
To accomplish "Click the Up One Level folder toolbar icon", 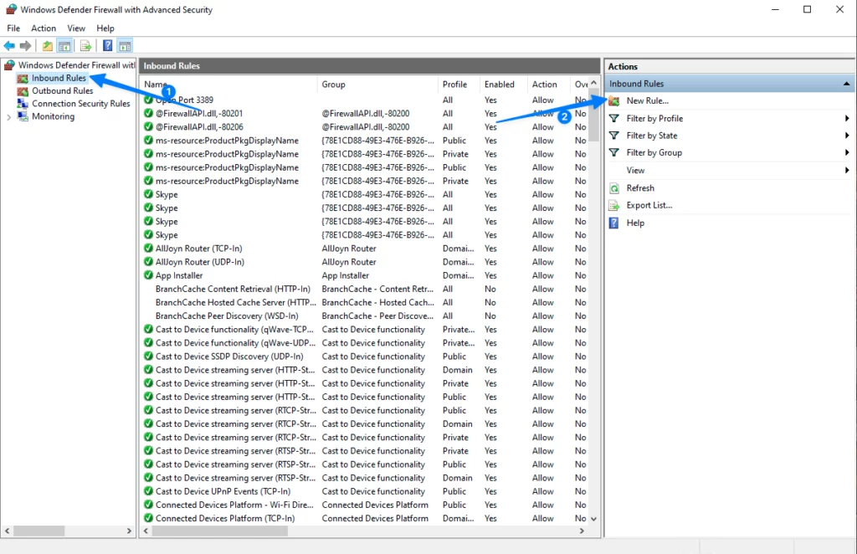I will [x=48, y=46].
